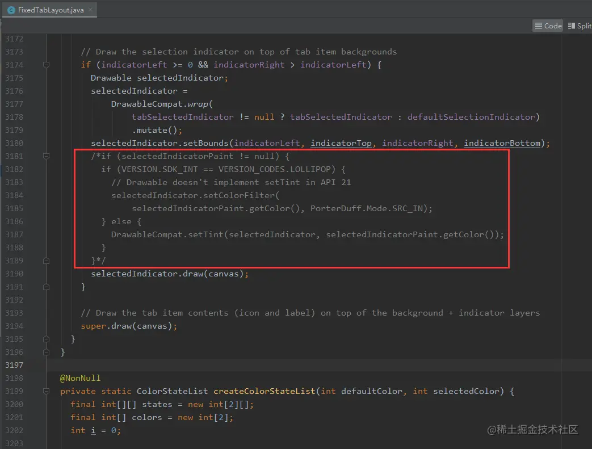Click line number 3174 in gutter
592x449 pixels.
[x=14, y=65]
